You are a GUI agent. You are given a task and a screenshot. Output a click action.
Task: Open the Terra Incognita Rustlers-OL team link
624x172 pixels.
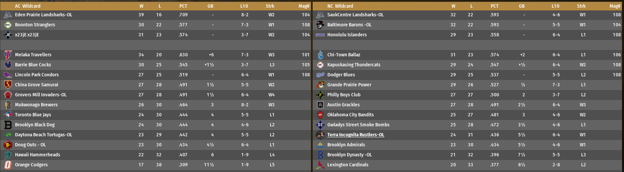pos(356,135)
